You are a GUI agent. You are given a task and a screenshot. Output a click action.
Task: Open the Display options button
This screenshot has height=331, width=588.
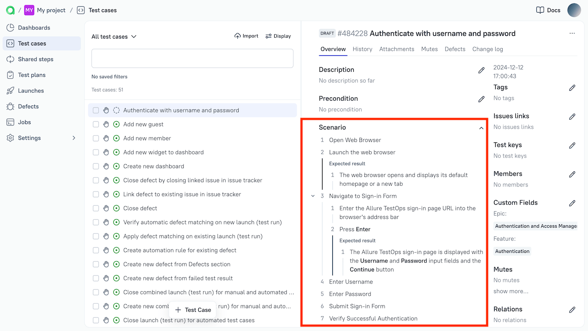tap(278, 36)
